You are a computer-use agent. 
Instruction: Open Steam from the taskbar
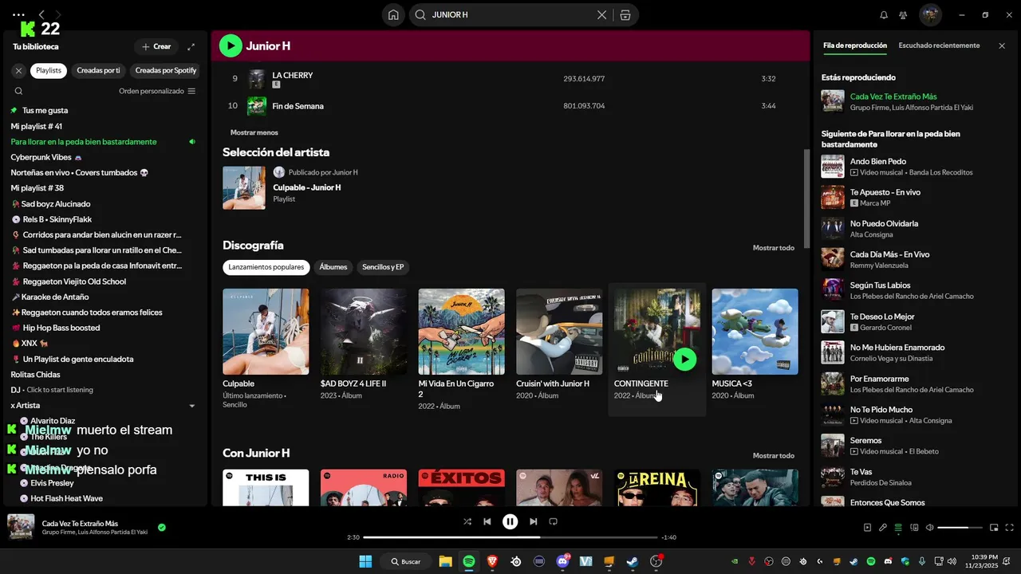tap(633, 561)
